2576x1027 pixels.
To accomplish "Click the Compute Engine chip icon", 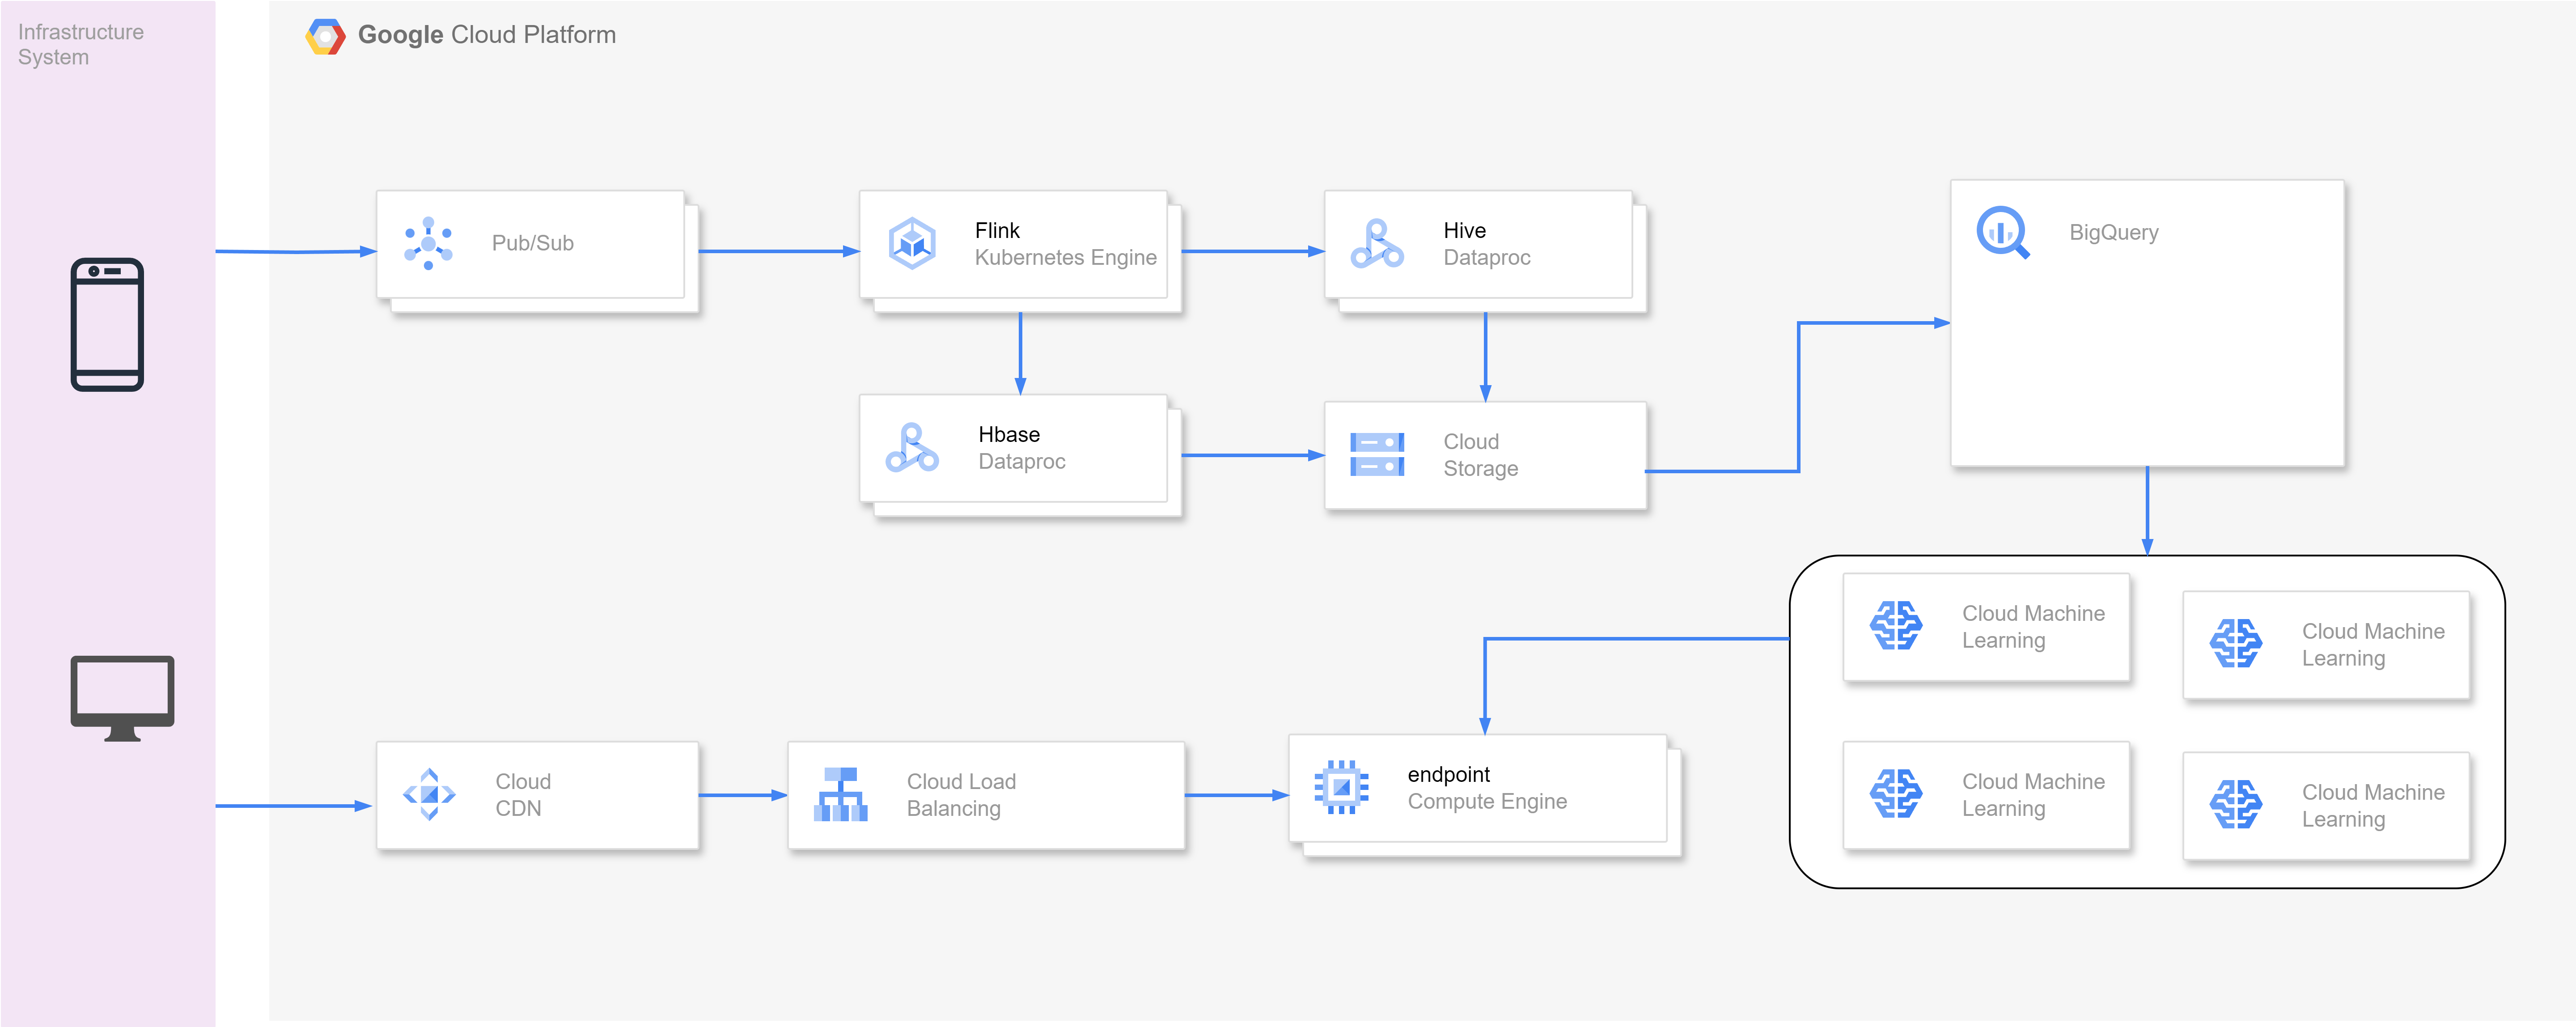I will point(1341,787).
